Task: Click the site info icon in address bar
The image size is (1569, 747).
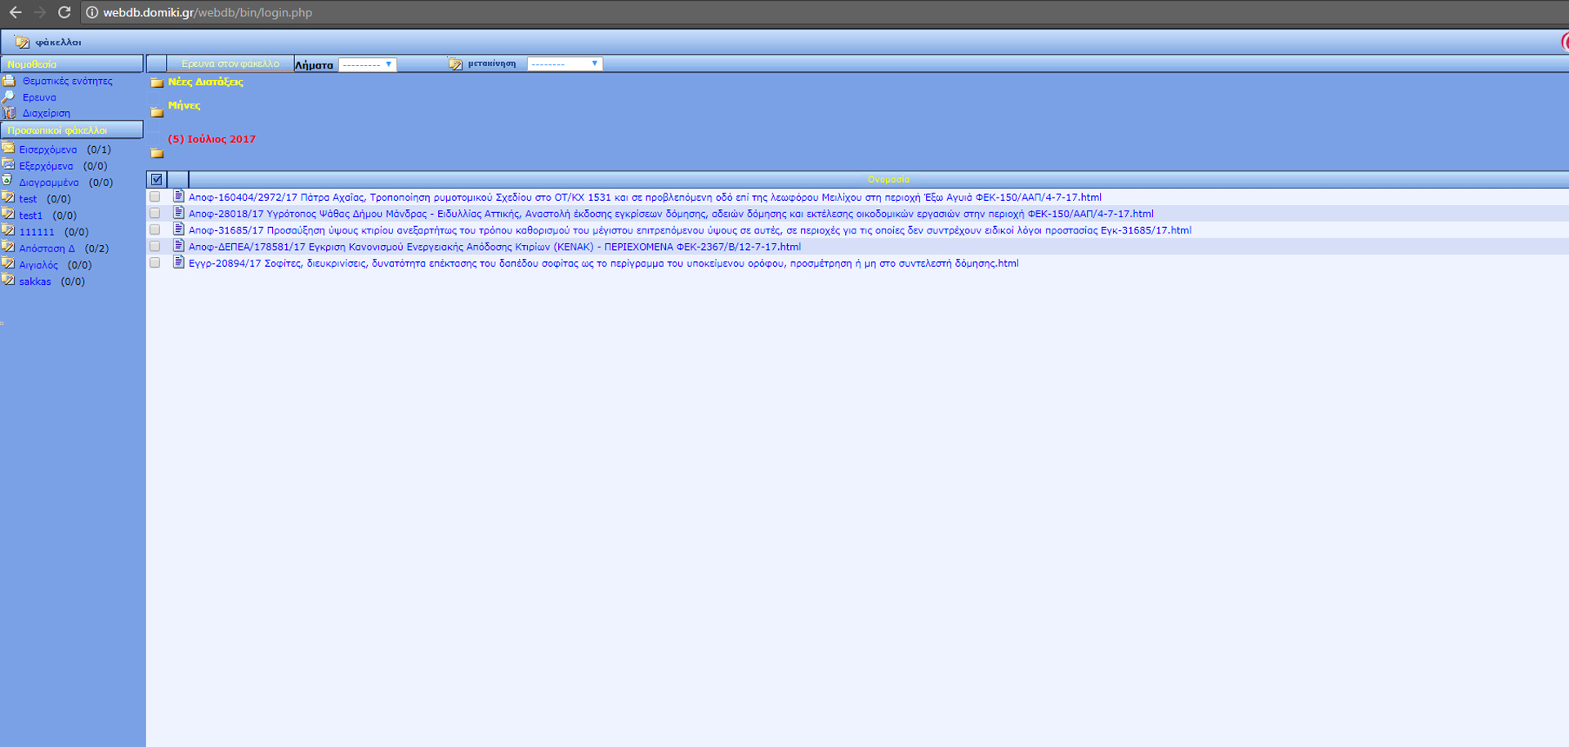Action: [92, 12]
